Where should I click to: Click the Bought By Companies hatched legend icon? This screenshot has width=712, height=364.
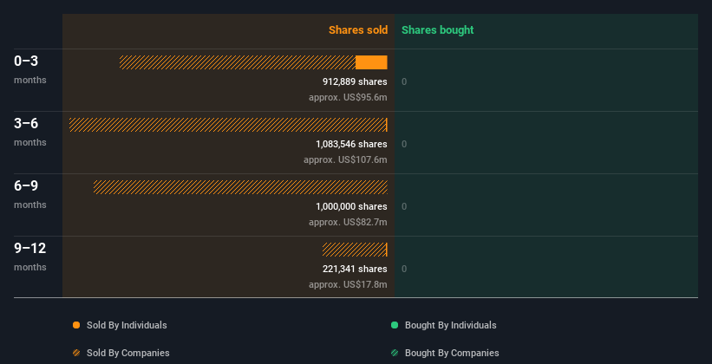pos(395,353)
